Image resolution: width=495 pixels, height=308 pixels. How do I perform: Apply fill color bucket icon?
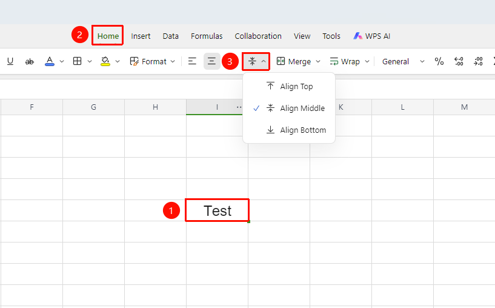click(105, 61)
